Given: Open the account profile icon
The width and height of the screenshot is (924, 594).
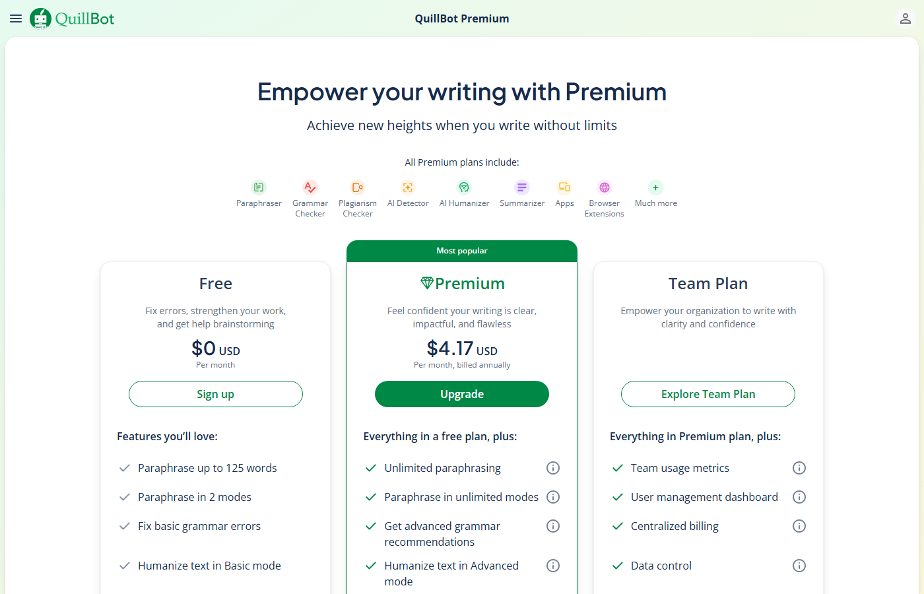Looking at the screenshot, I should 905,18.
